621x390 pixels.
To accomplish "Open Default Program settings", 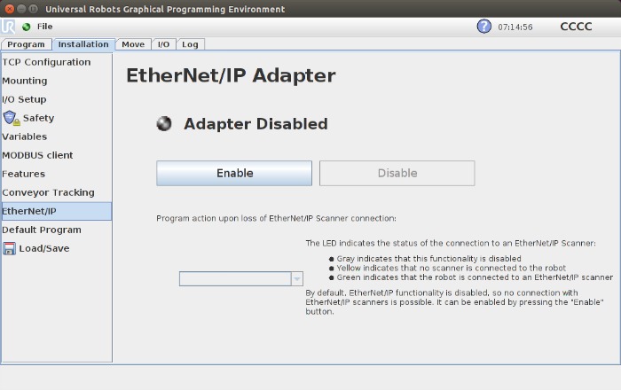I will pos(56,230).
